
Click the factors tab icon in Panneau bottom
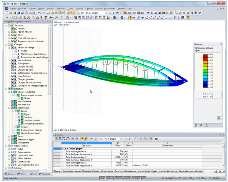tap(201, 125)
